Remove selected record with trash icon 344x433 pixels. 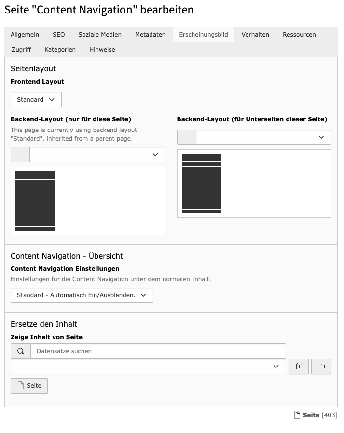299,367
